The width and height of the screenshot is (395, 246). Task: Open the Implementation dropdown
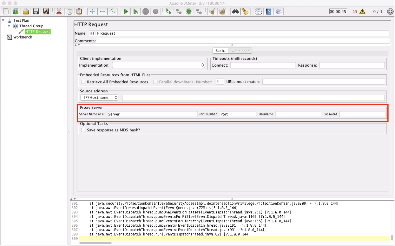(x=159, y=65)
